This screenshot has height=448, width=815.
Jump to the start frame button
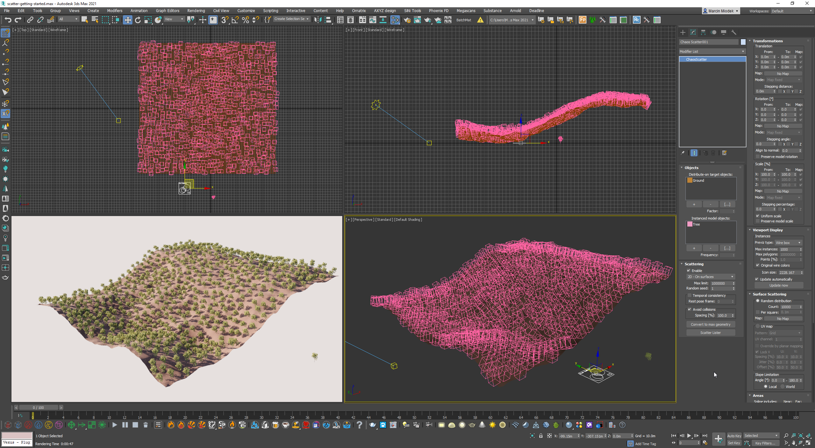click(674, 436)
